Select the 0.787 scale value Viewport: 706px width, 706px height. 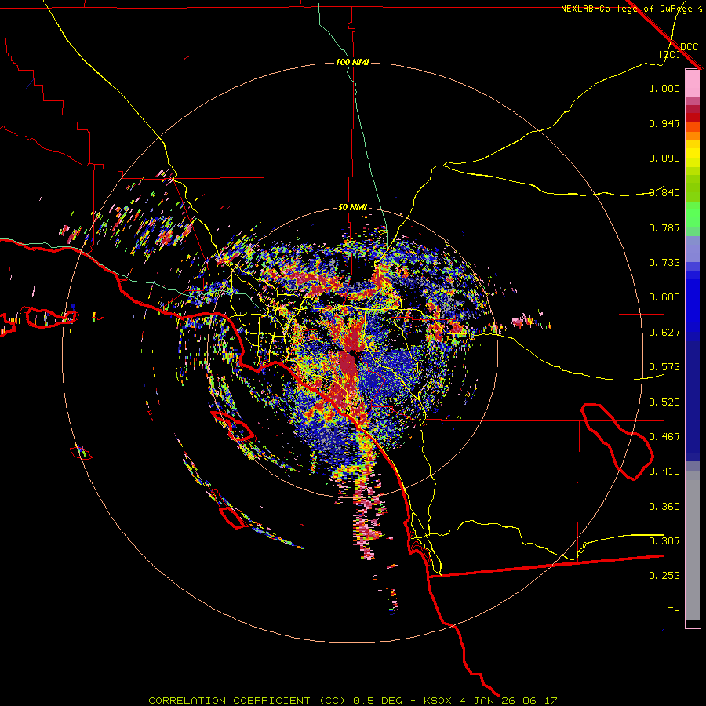click(x=664, y=227)
